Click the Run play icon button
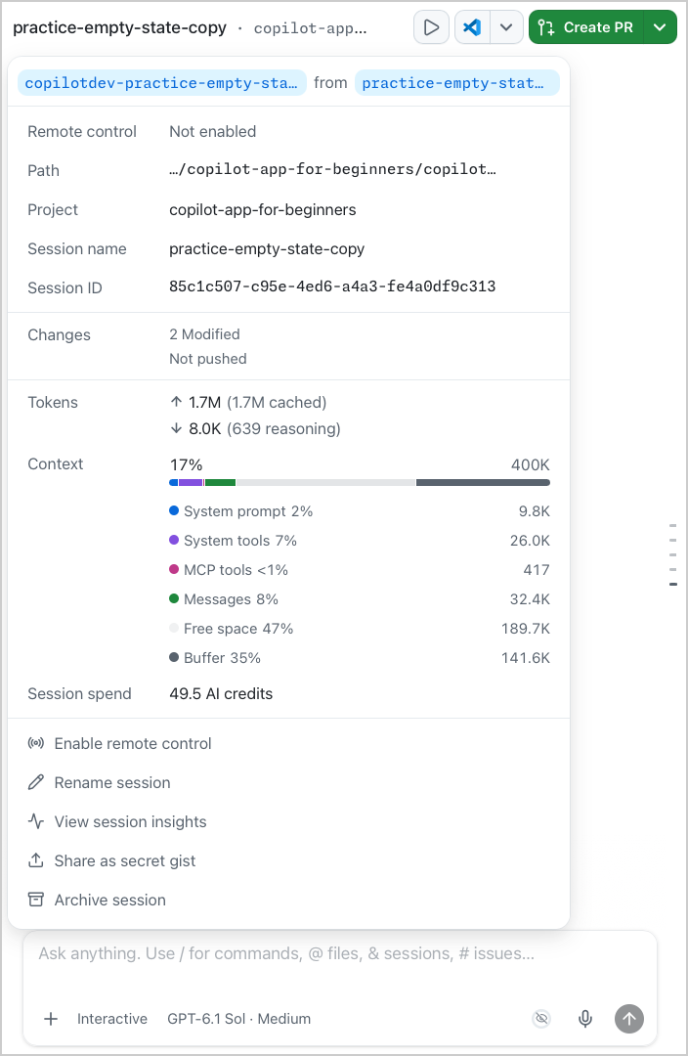Image resolution: width=688 pixels, height=1056 pixels. point(431,27)
